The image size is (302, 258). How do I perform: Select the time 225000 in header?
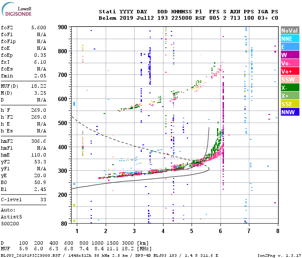point(182,18)
